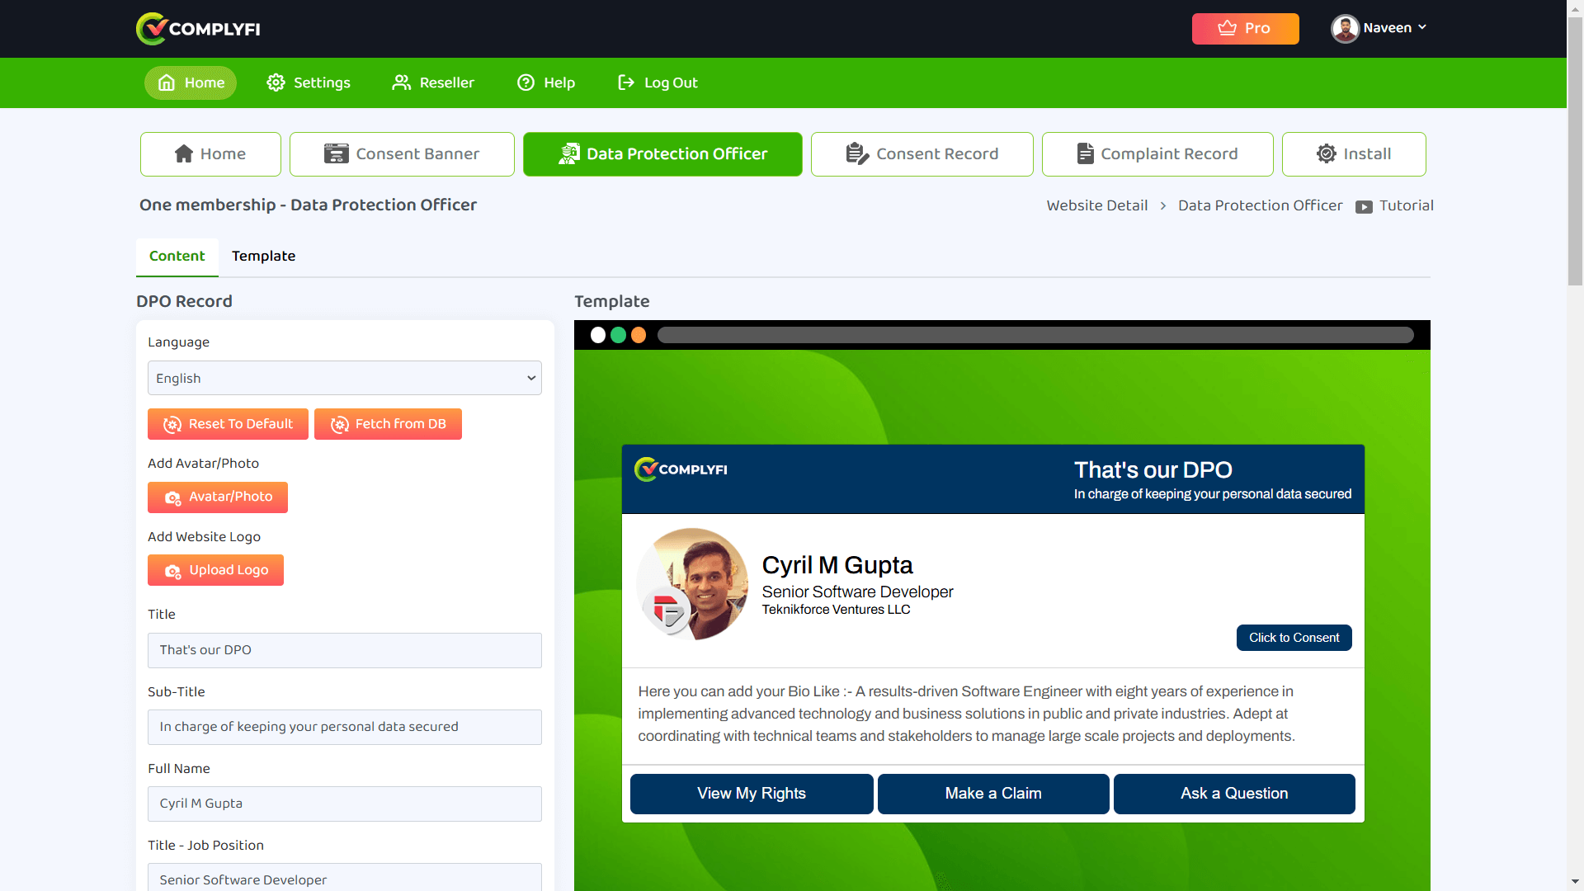The height and width of the screenshot is (891, 1584).
Task: Open the Consent Banner section
Action: (x=402, y=154)
